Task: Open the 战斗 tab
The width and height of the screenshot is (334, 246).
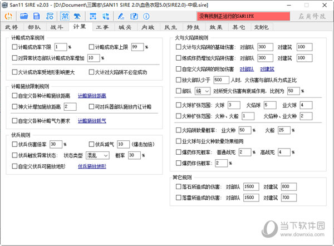Action: (x=57, y=27)
